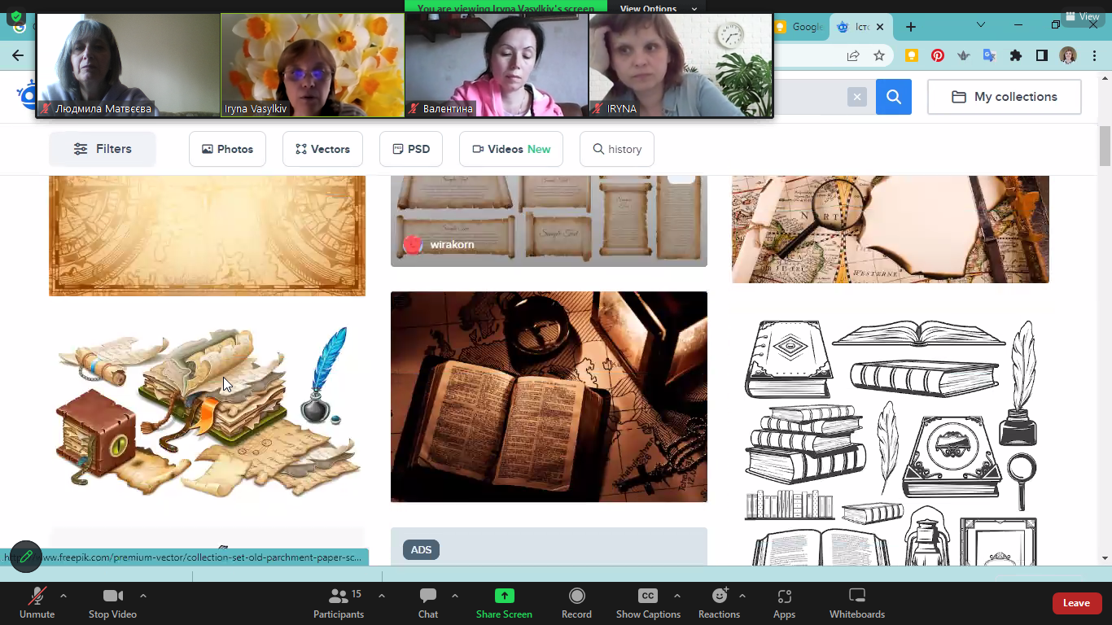This screenshot has width=1112, height=625.
Task: Open the vintage books line-art thumbnail
Action: pos(891,439)
